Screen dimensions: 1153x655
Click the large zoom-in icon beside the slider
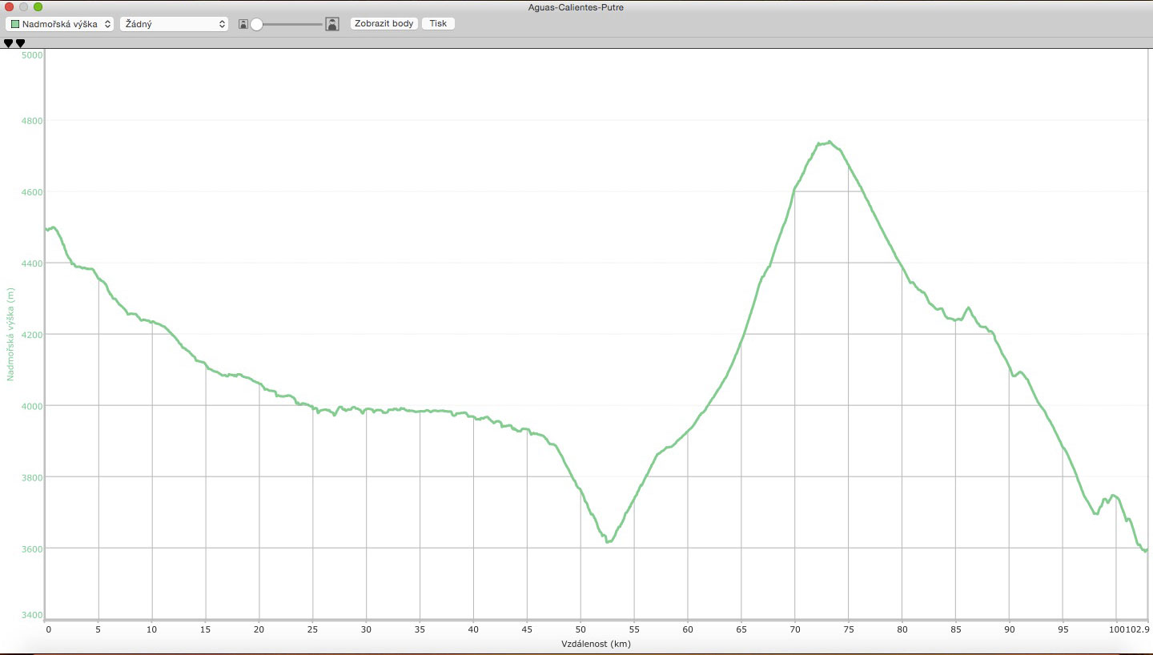[332, 24]
